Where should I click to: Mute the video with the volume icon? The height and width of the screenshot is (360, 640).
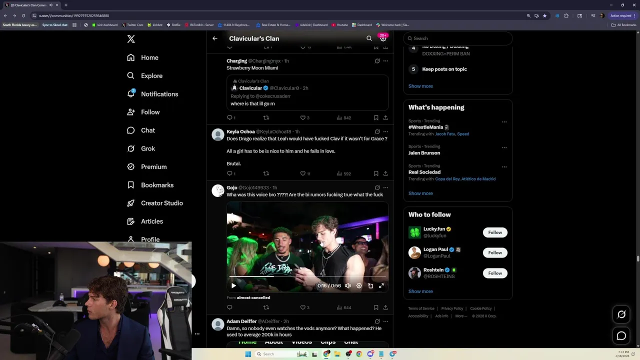[348, 286]
